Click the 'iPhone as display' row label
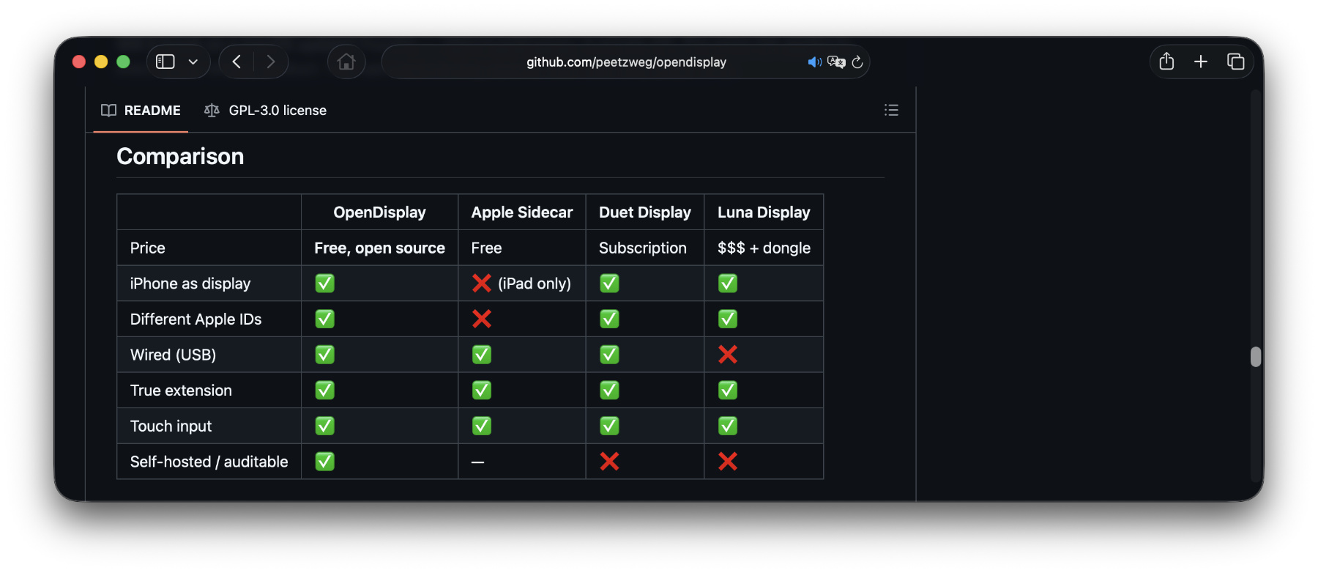 pos(190,284)
